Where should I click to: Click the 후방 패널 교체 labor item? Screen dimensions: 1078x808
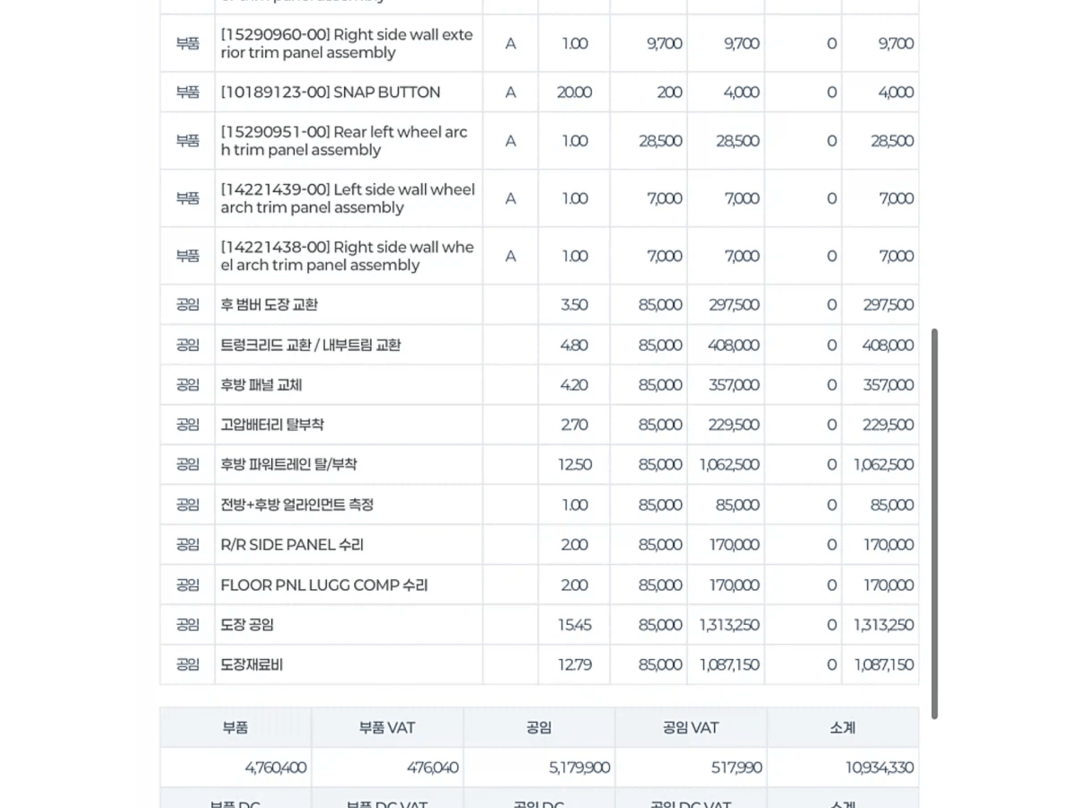[x=539, y=384]
